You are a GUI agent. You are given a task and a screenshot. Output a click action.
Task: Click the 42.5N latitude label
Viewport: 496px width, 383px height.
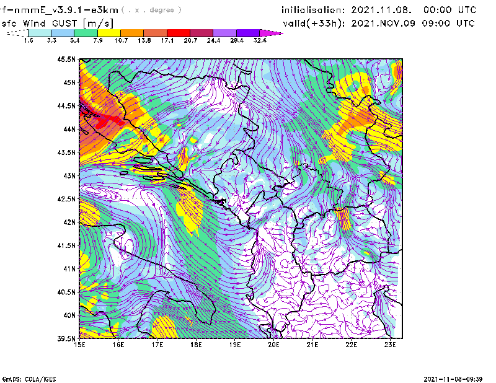click(66, 198)
